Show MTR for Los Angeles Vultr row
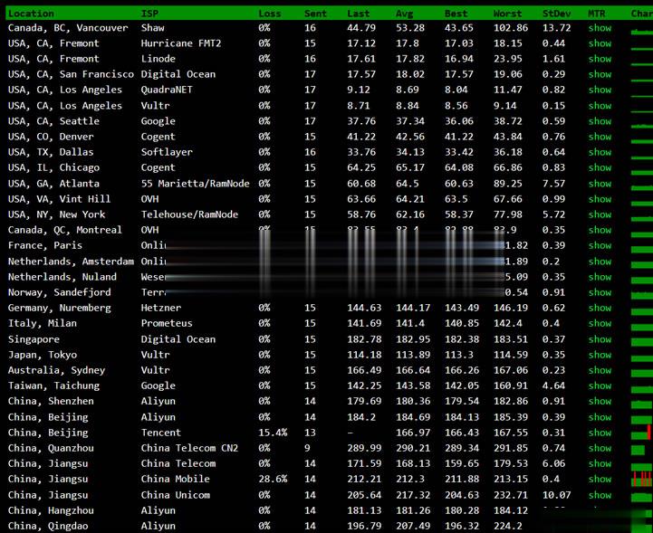653x533 pixels. [600, 106]
